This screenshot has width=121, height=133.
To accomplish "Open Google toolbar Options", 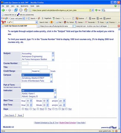I will tap(80, 18).
